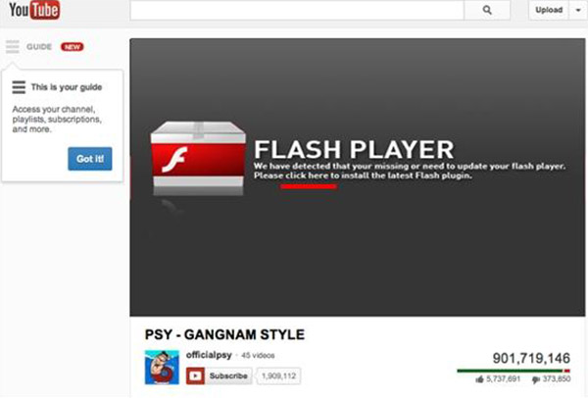
Task: Click the 'Access your channel, playlists' text
Action: (x=57, y=119)
